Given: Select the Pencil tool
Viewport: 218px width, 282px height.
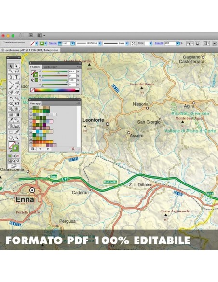Looking at the screenshot, I should click(17, 87).
